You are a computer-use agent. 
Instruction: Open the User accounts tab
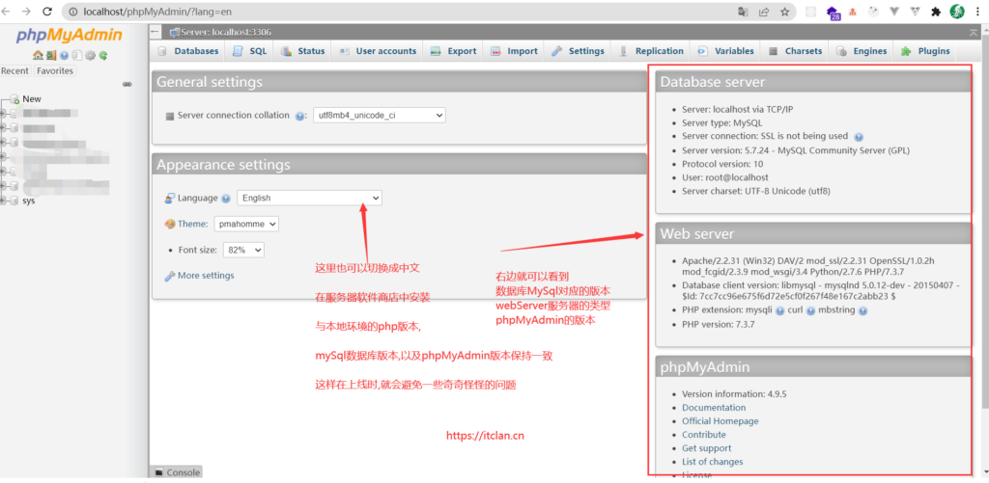[x=378, y=51]
